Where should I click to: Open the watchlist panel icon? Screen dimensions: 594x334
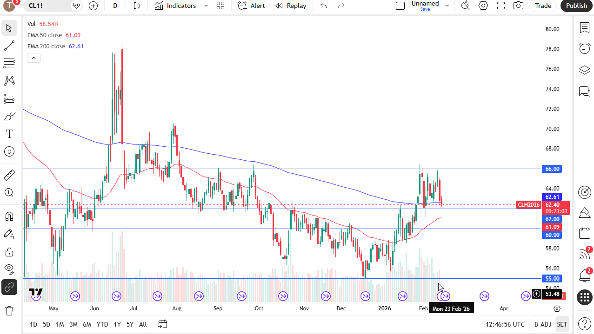click(585, 28)
